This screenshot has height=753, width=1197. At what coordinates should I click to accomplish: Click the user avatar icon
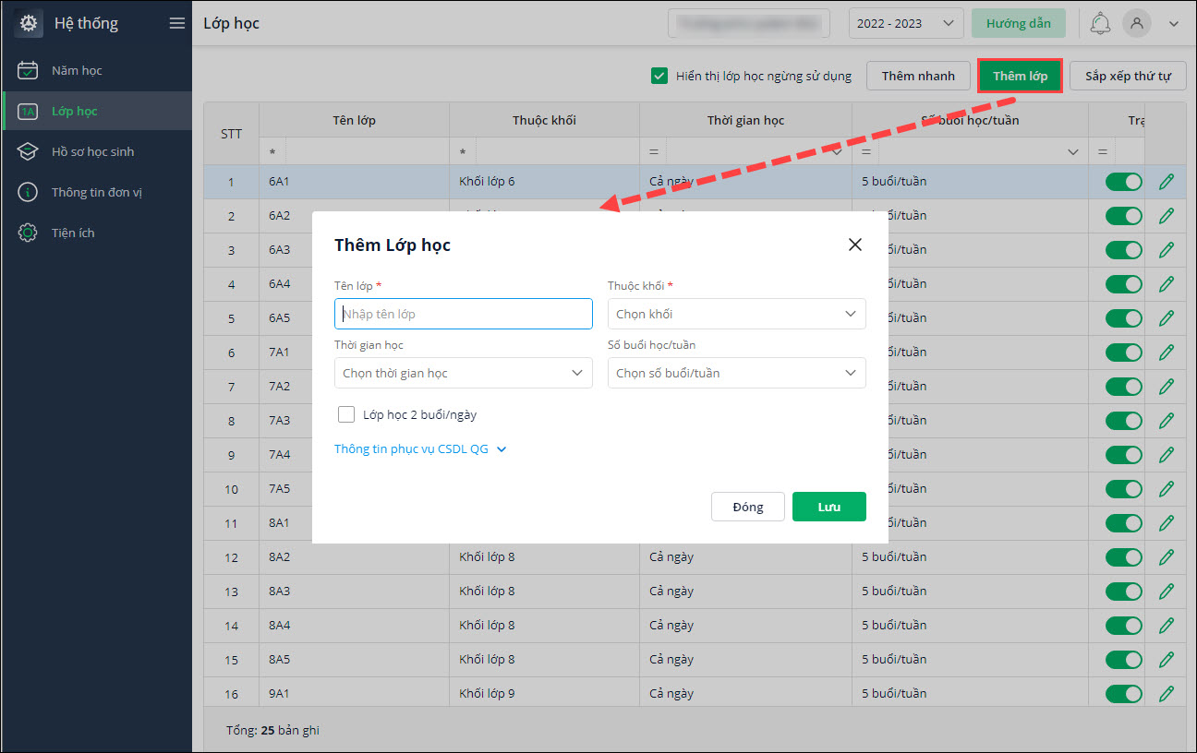[x=1137, y=23]
